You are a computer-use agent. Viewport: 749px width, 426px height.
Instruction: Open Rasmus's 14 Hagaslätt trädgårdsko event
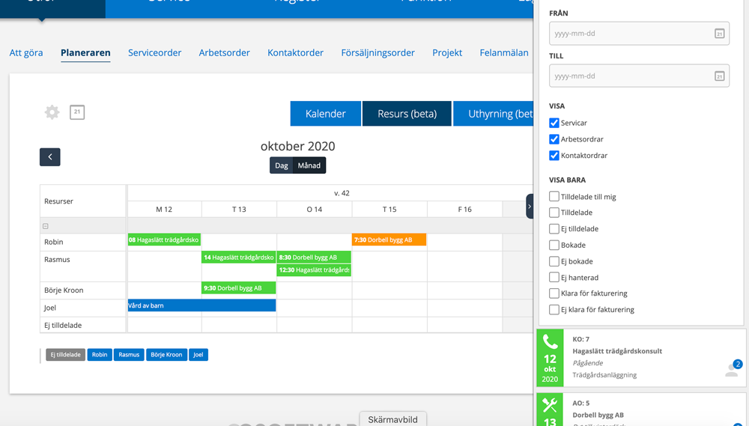[239, 257]
